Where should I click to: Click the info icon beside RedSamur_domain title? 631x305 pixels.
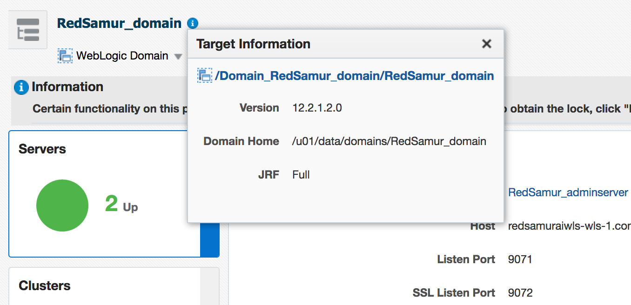point(192,23)
